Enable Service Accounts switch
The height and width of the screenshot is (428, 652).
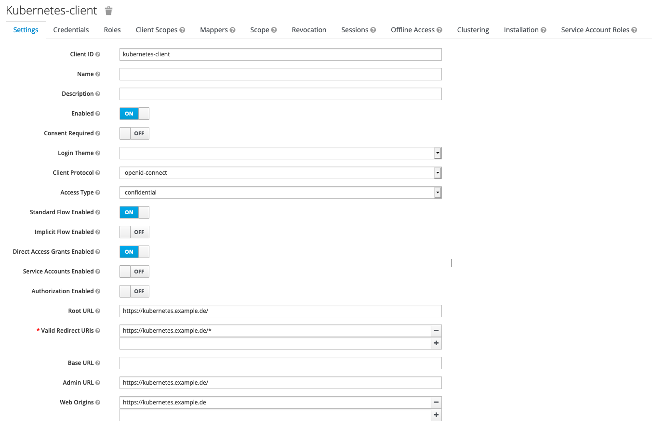(134, 272)
